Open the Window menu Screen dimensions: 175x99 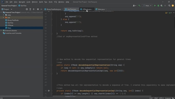61,2
